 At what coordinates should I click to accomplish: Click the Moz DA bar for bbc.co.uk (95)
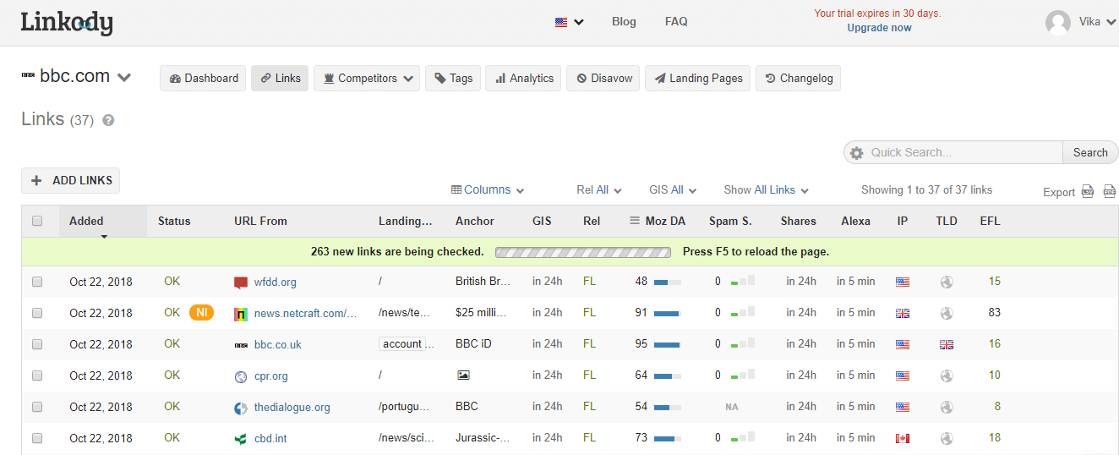[x=667, y=344]
